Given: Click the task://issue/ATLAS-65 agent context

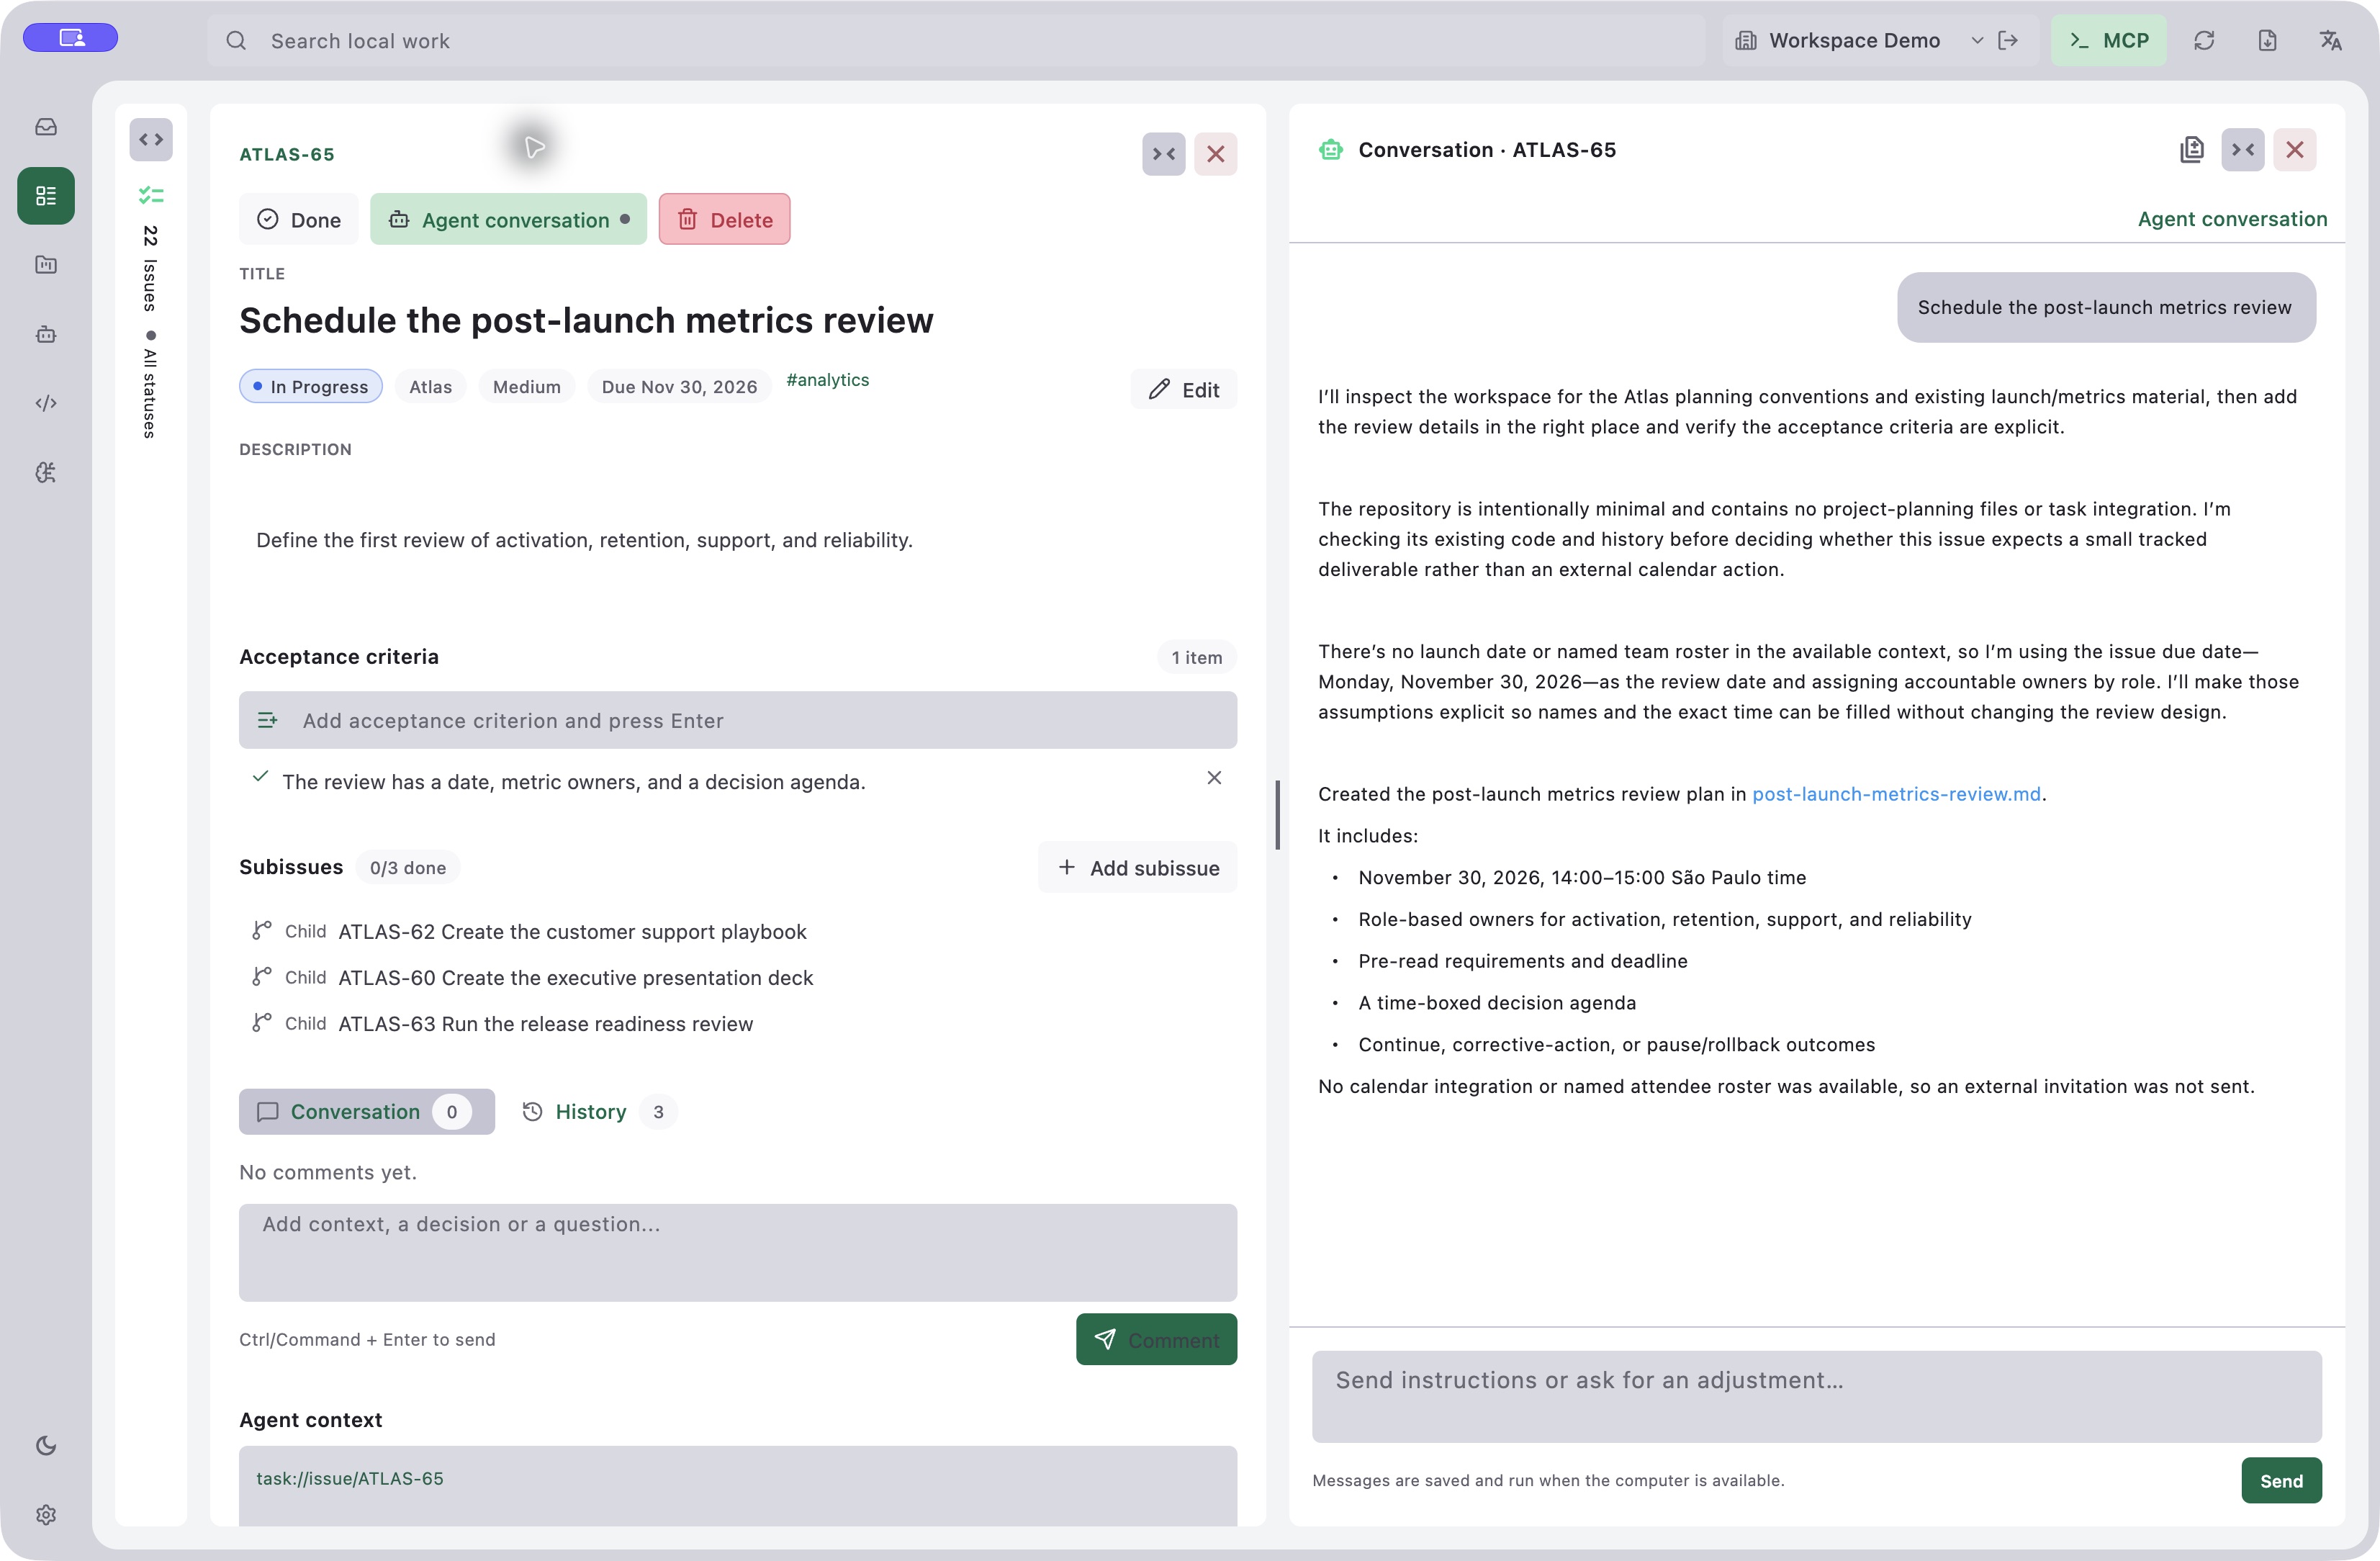Looking at the screenshot, I should click(350, 1479).
